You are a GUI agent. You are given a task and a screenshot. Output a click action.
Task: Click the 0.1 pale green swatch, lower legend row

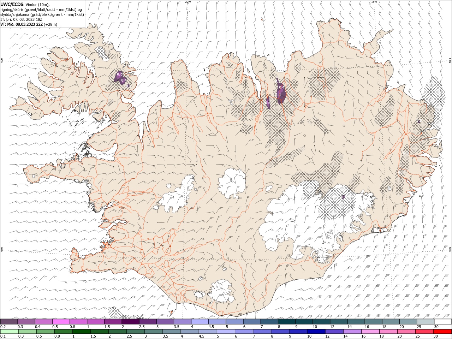9,332
